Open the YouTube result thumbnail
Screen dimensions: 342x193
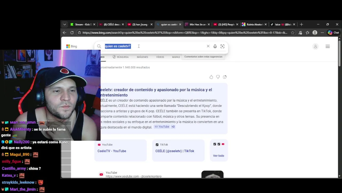click(212, 174)
